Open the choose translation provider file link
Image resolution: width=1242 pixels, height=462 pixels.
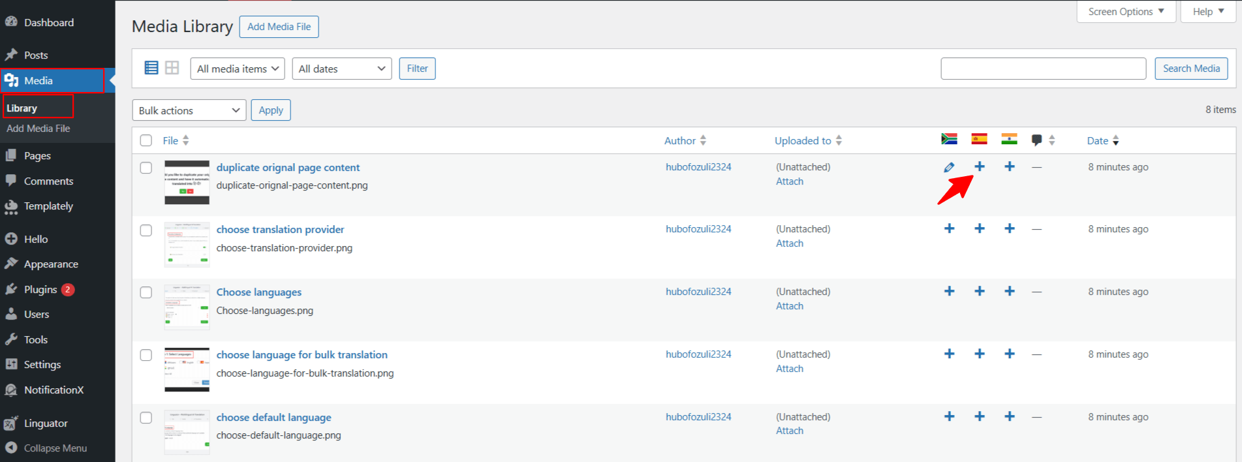tap(280, 230)
